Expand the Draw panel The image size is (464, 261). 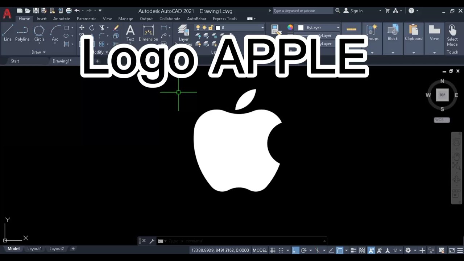tap(38, 52)
